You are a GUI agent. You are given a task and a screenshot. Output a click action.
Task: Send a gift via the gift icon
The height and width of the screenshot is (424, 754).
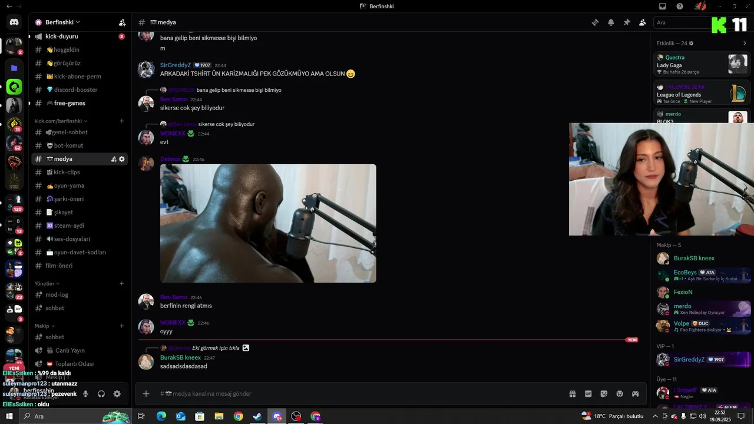coord(572,393)
